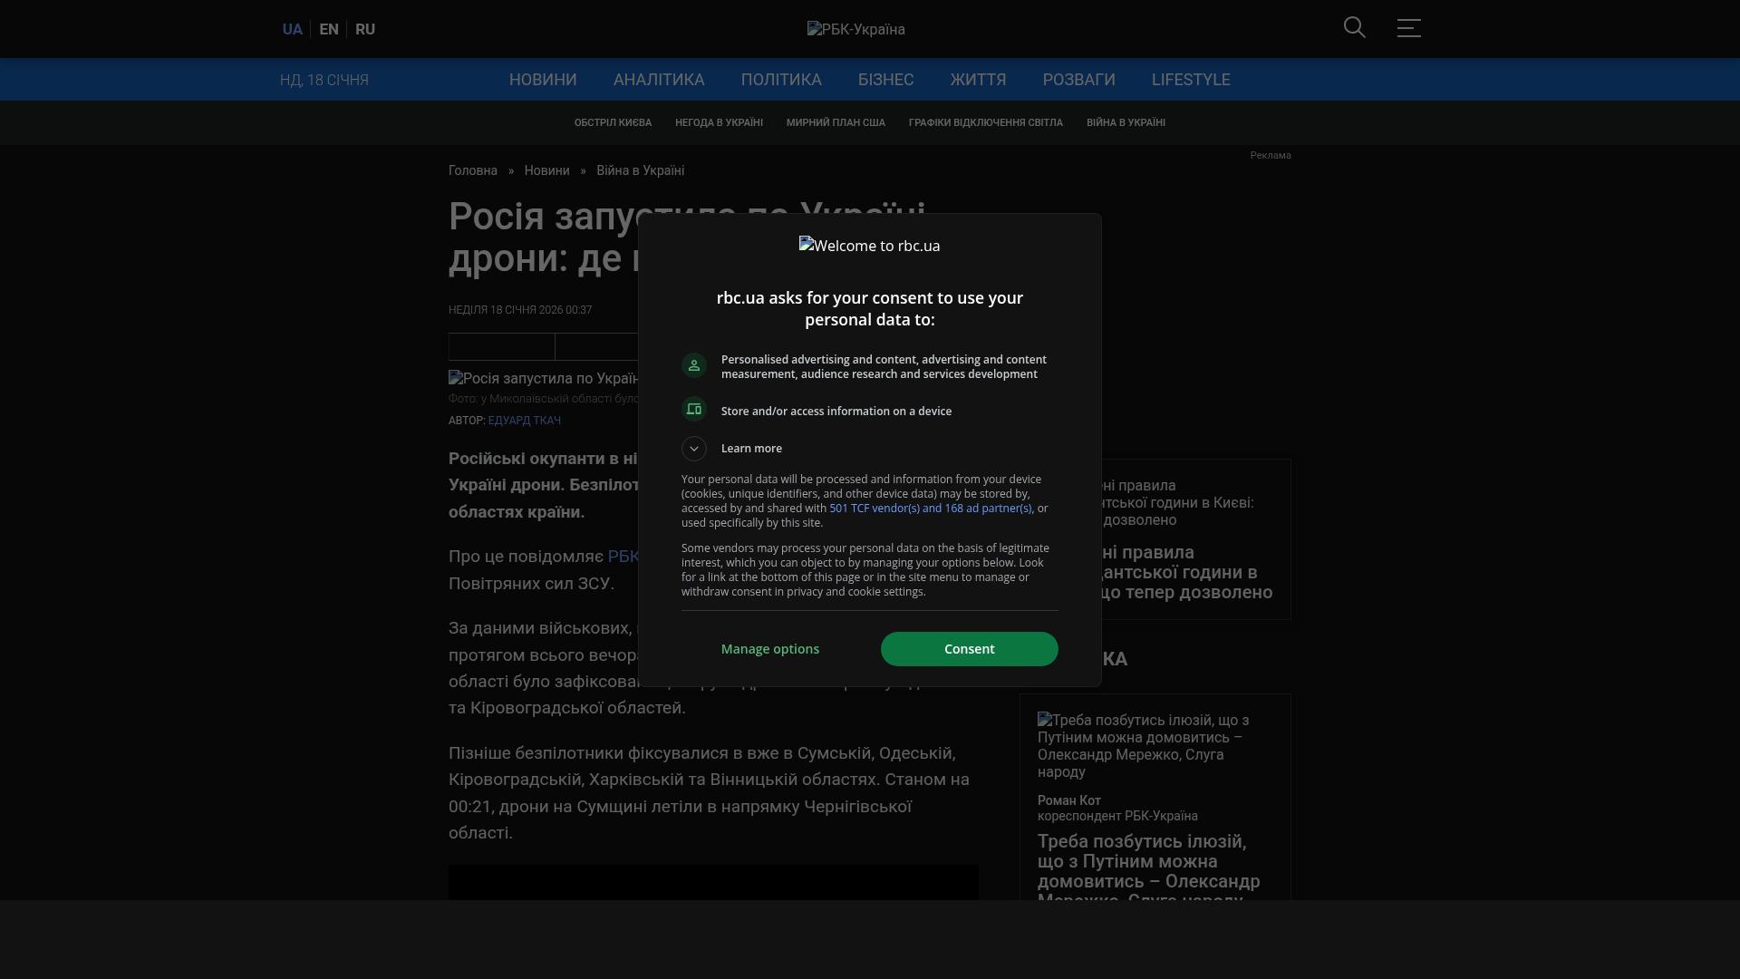Click Manage options button
This screenshot has width=1740, height=979.
click(769, 649)
